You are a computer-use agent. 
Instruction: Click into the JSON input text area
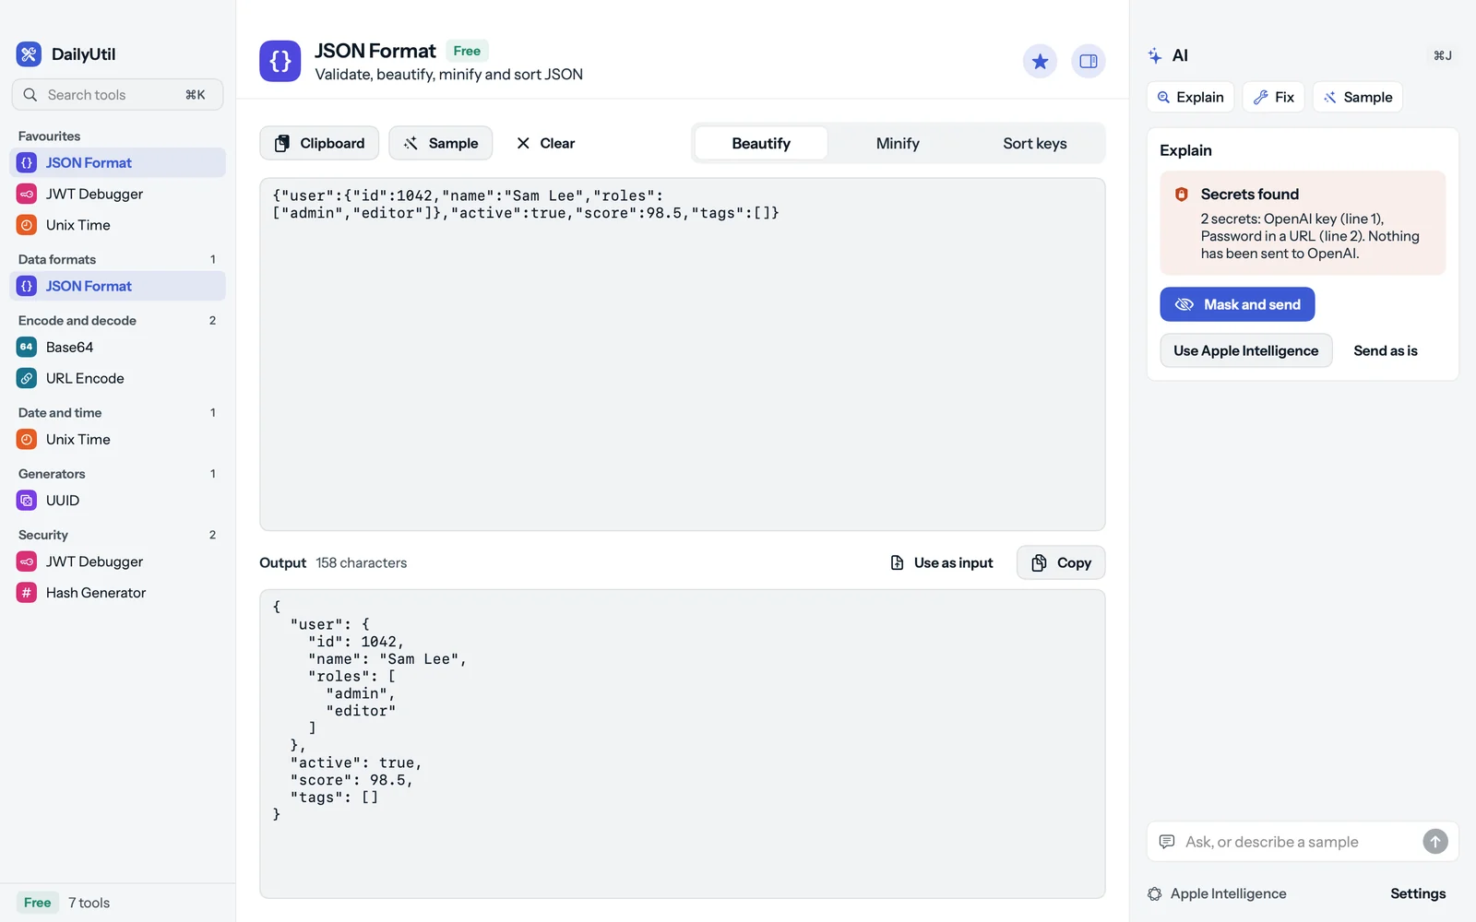coord(683,354)
